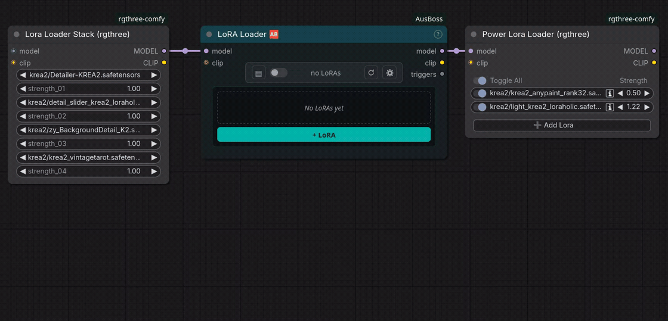Open the Detailer-KREA2.safetensors lora selector
This screenshot has height=321, width=668.
[x=89, y=75]
